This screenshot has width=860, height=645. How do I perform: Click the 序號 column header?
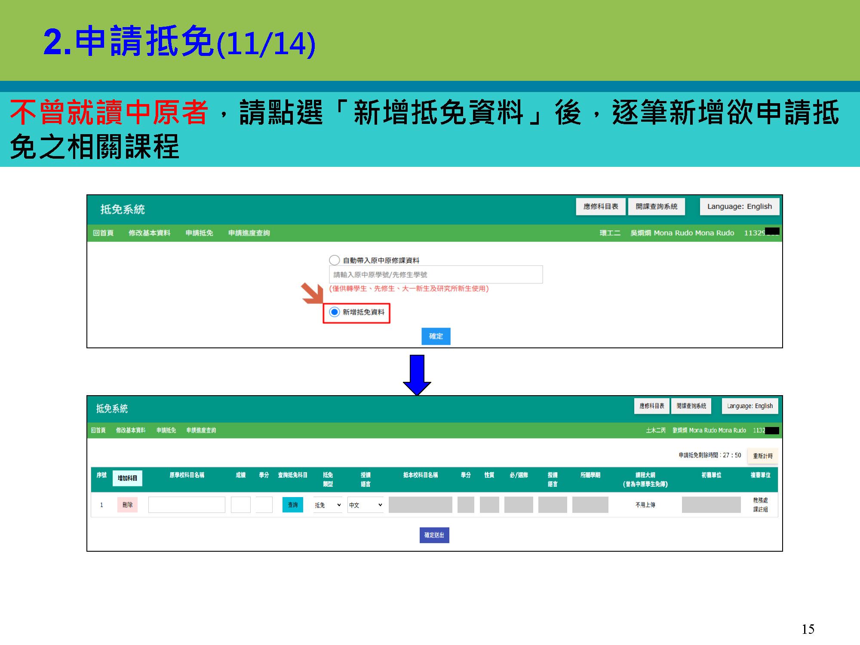tap(101, 475)
